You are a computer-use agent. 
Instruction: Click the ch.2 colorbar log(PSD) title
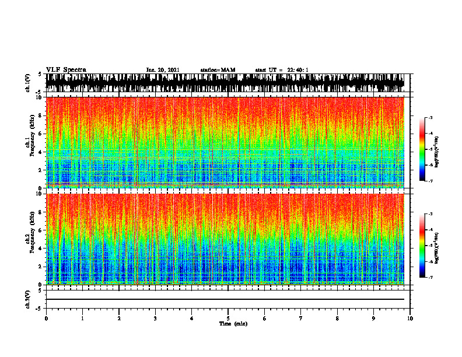click(x=436, y=248)
